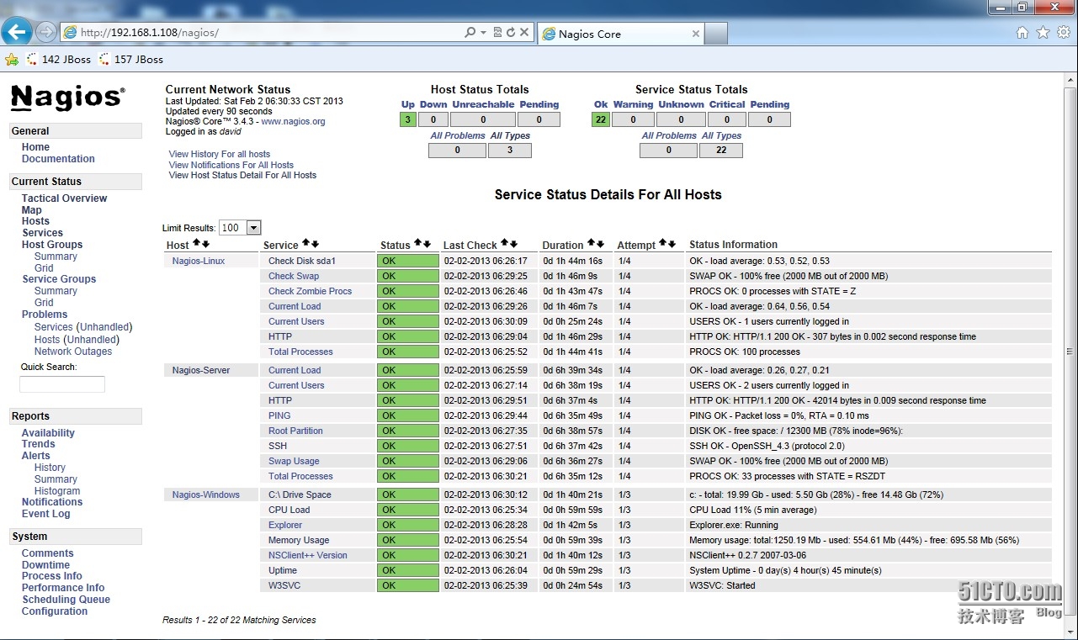The height and width of the screenshot is (640, 1078).
Task: Open the browser Tools gear icon
Action: click(1064, 33)
